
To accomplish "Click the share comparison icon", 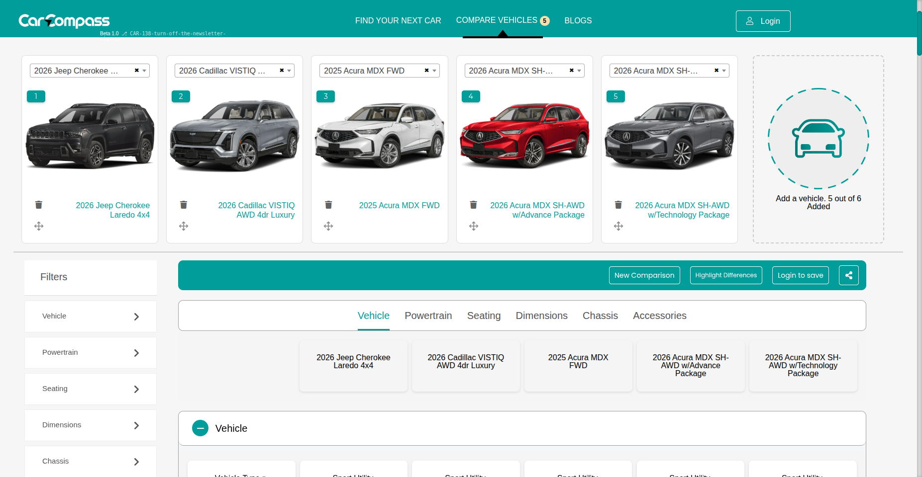I will point(849,275).
